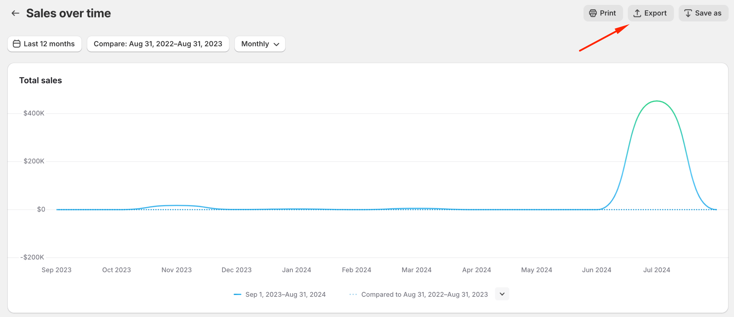
Task: Click the solid blue legend line swatch
Action: (x=237, y=294)
